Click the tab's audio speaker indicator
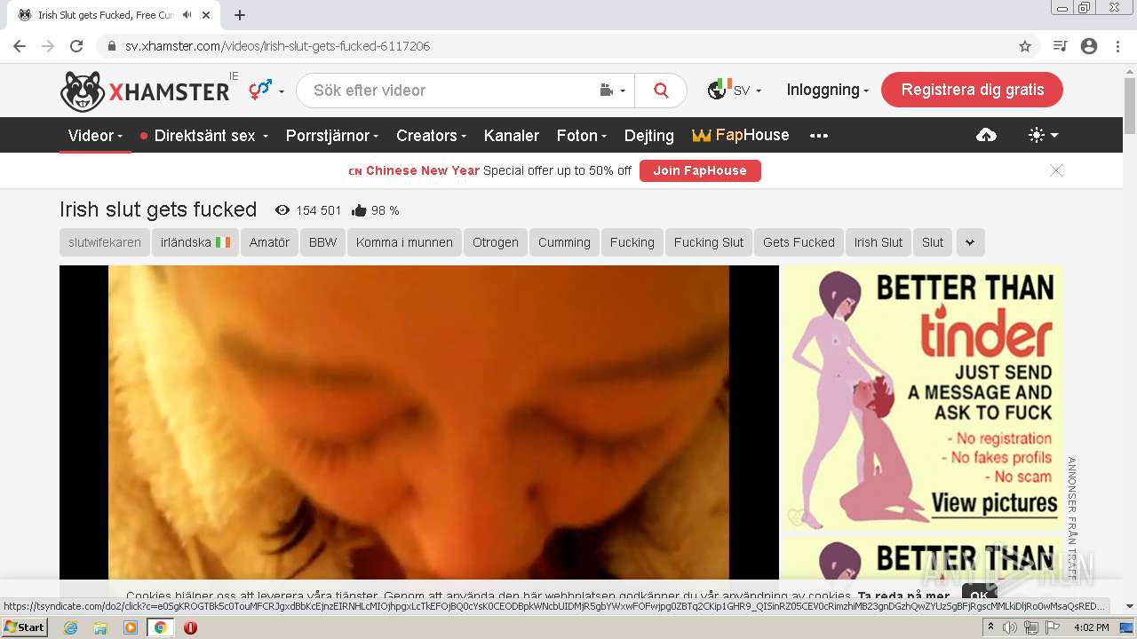This screenshot has height=639, width=1137. point(187,15)
